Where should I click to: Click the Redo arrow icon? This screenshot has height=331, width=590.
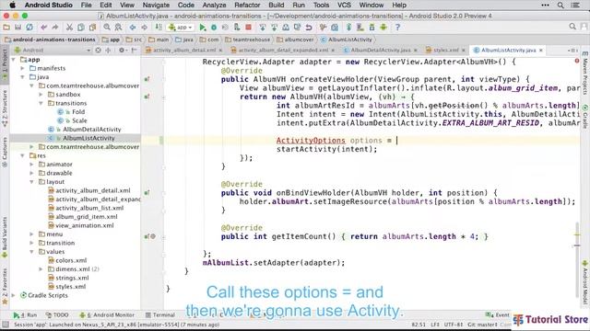pyautogui.click(x=55, y=28)
